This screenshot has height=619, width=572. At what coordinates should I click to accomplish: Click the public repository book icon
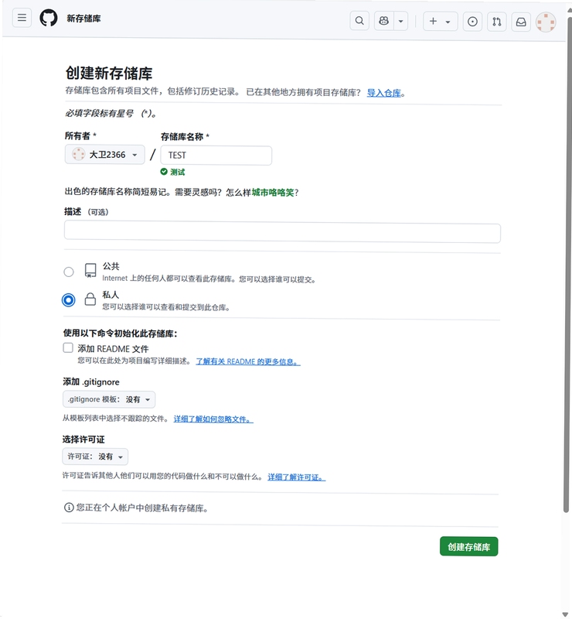click(x=90, y=271)
